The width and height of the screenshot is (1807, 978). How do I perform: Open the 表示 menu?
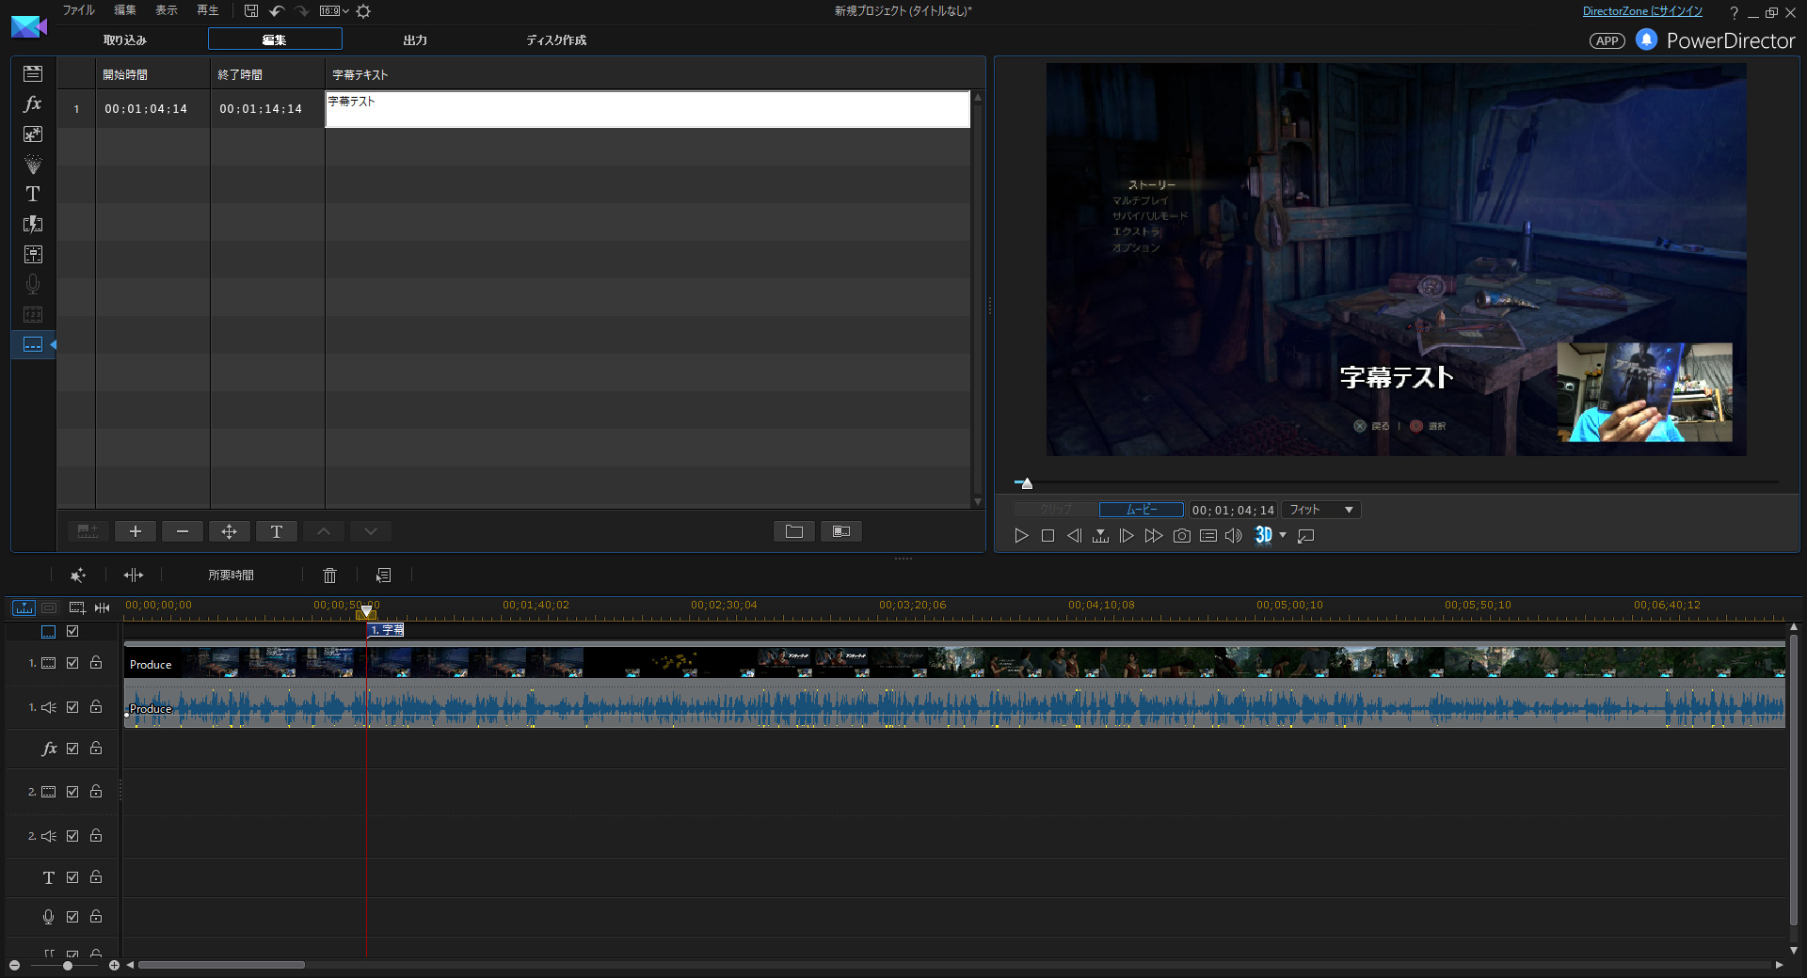tap(167, 10)
